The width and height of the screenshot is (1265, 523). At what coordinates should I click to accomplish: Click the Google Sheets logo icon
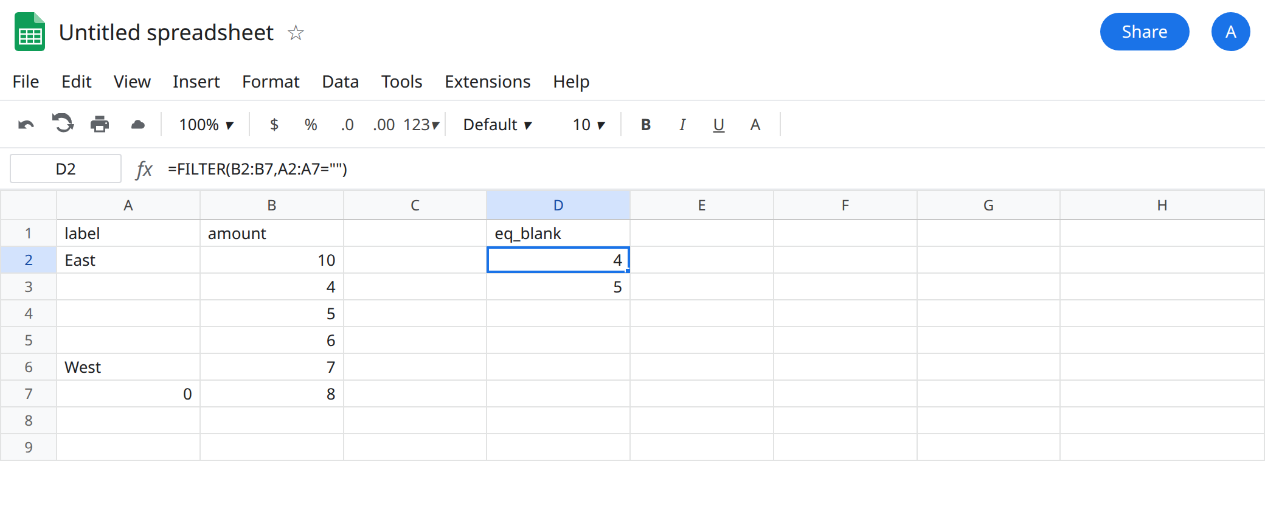[x=30, y=32]
